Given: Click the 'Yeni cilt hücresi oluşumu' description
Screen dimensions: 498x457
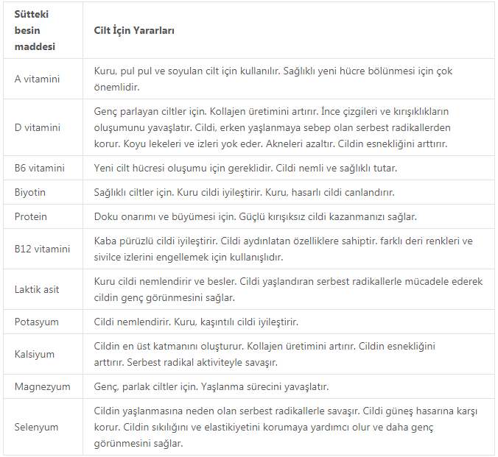Looking at the screenshot, I should click(245, 168).
